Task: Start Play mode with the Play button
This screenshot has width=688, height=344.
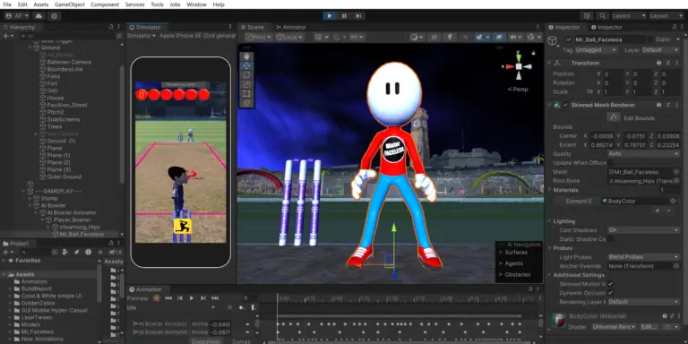Action: coord(330,16)
